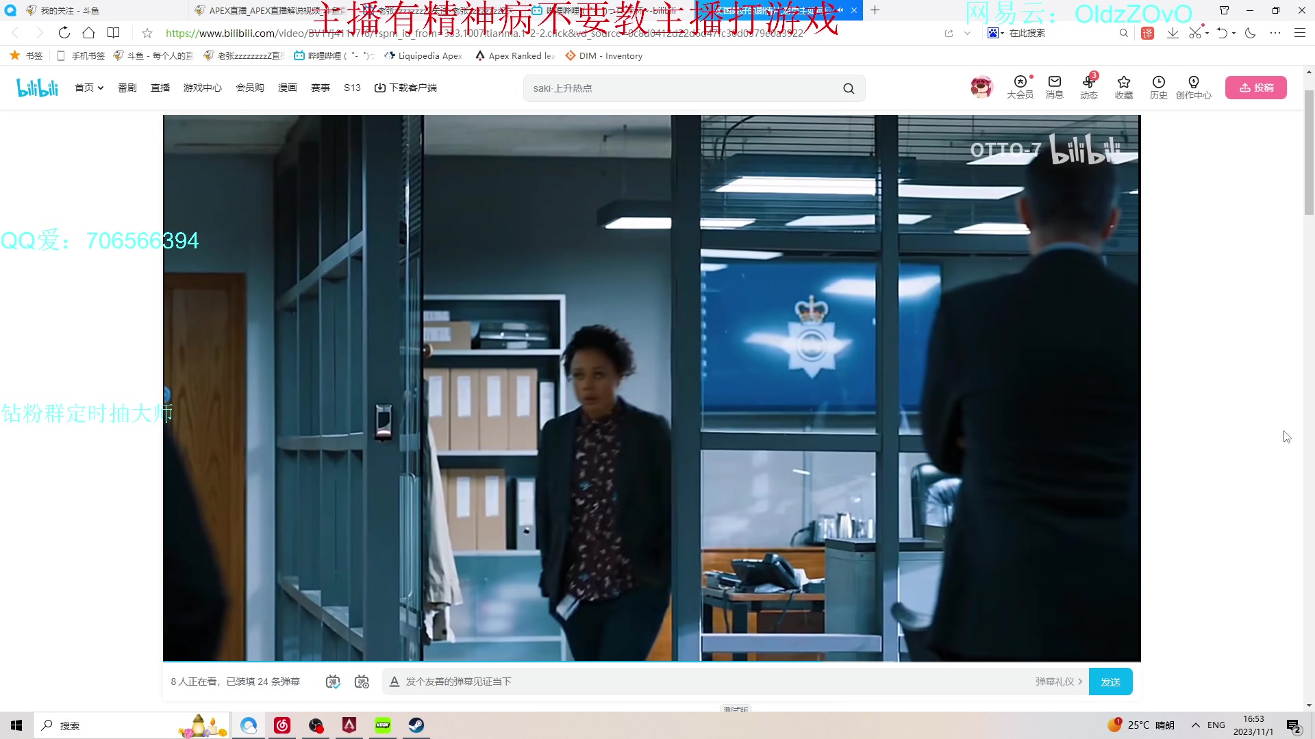Screen dimensions: 1315x739
Task: Click 下载客户端 link
Action: (405, 88)
